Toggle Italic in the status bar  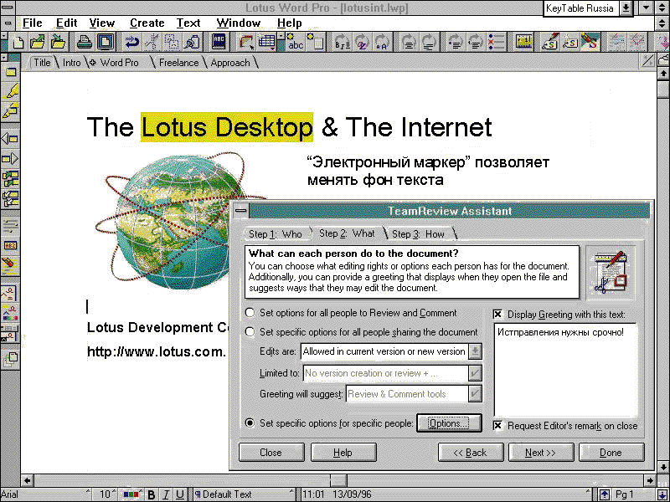point(165,494)
